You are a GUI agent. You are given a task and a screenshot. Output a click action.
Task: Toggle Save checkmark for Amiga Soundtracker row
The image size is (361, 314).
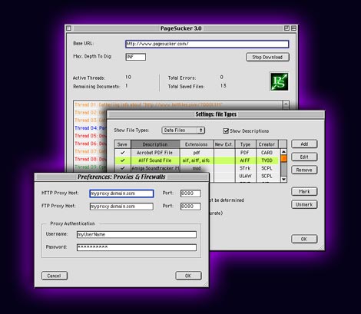(x=123, y=168)
